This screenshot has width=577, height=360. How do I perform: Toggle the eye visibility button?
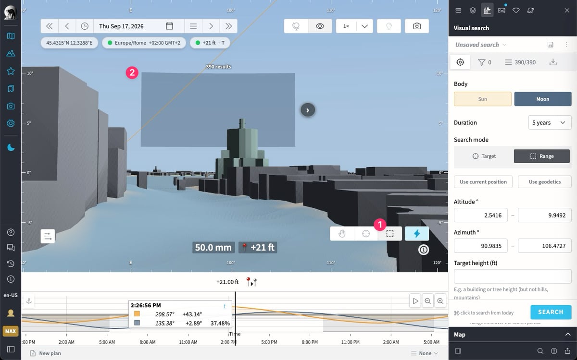coord(320,26)
